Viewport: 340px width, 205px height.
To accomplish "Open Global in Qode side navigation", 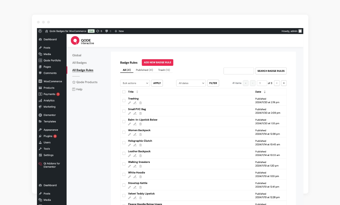I will pyautogui.click(x=77, y=55).
